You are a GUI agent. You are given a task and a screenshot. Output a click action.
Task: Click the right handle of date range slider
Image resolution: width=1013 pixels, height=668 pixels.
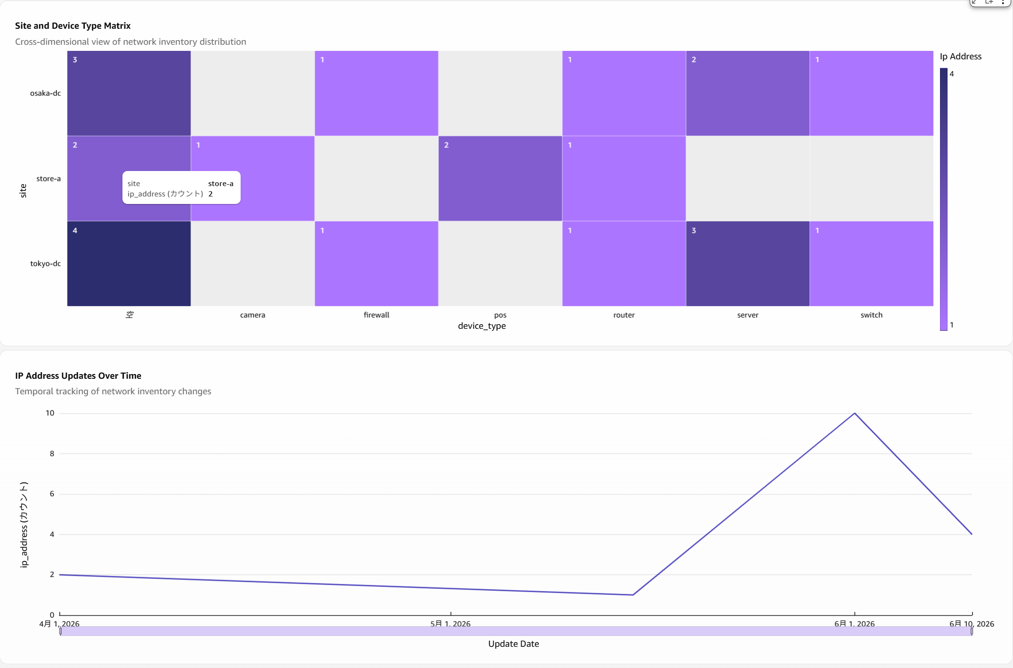pos(972,631)
